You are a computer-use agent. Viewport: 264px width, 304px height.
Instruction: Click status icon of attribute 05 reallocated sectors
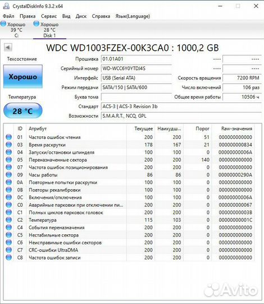[x=8, y=160]
